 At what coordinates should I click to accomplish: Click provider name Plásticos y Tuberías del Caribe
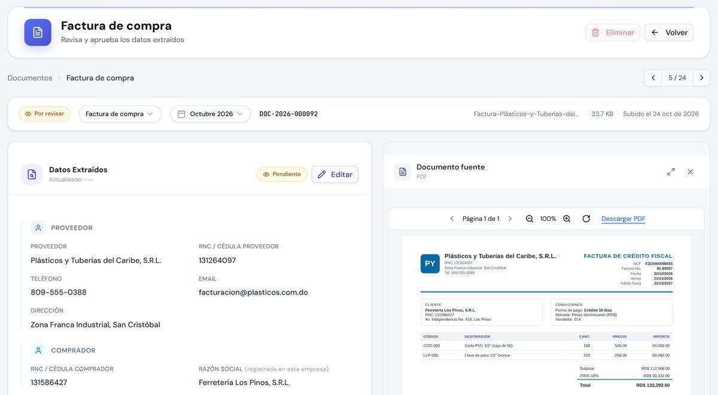click(x=96, y=260)
